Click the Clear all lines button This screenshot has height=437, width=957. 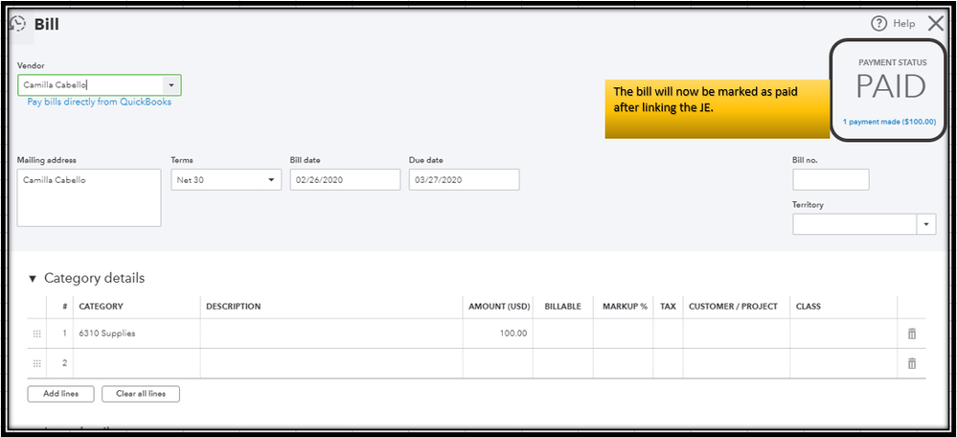click(140, 394)
